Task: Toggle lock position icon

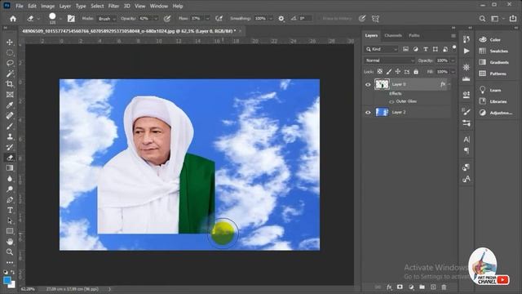Action: tap(398, 72)
